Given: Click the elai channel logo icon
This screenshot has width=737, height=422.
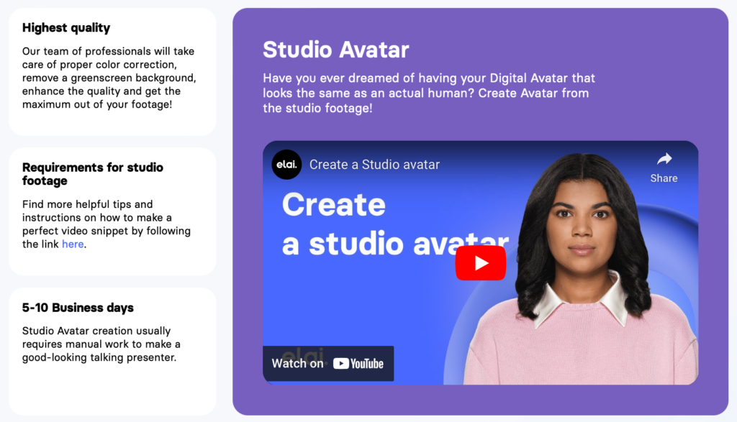Looking at the screenshot, I should pos(286,165).
